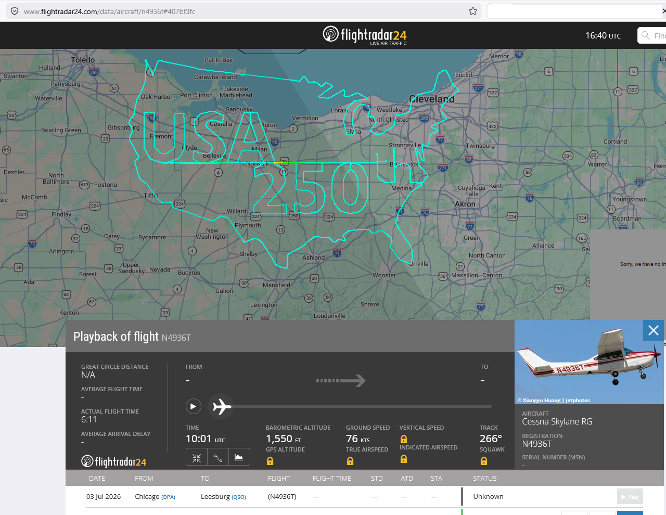Screen dimensions: 666x515
Task: Bookmark the page with the star icon
Action: 473,11
